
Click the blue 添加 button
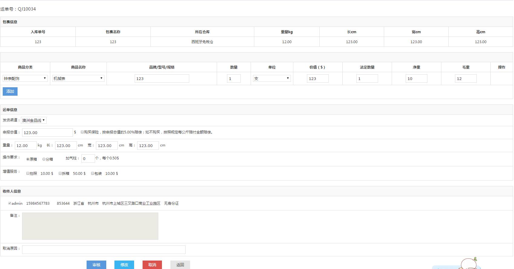pyautogui.click(x=10, y=91)
